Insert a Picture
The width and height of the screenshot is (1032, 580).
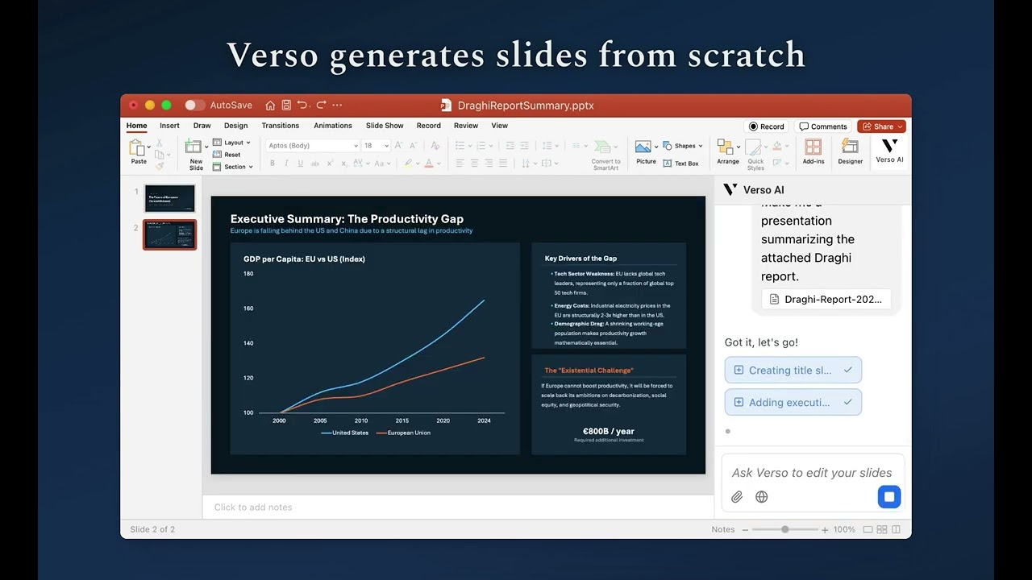click(645, 152)
